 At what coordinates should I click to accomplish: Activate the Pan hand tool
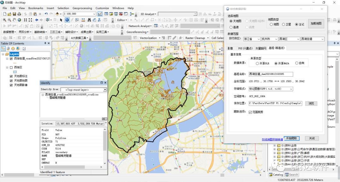pyautogui.click(x=14, y=20)
